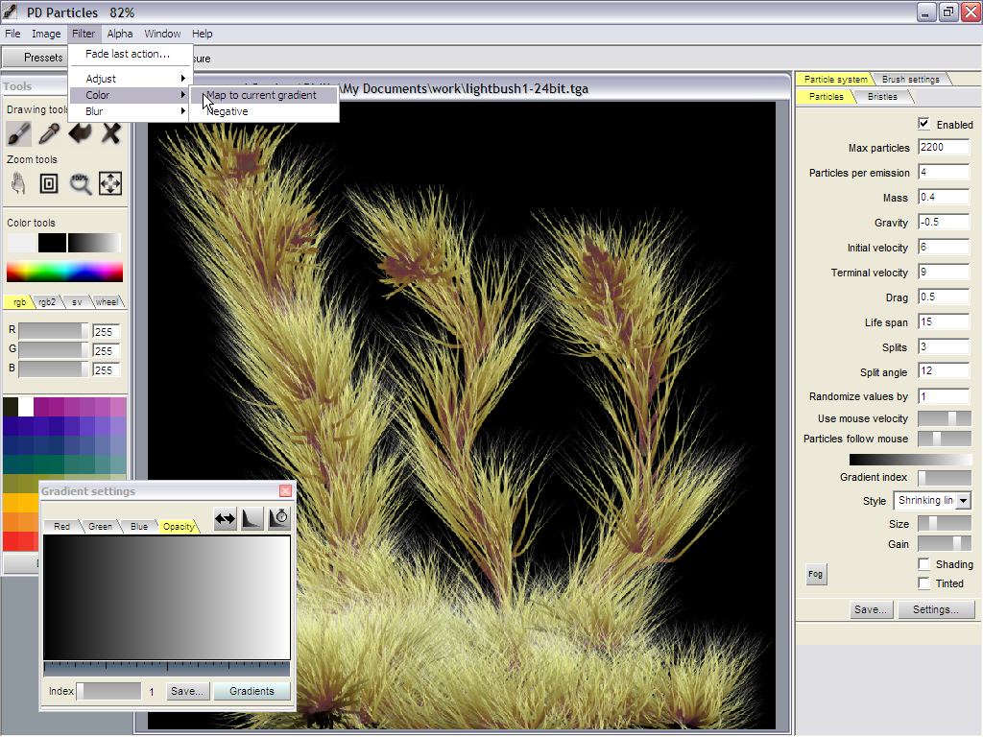
Task: Pick the eyedropper color sampler tool
Action: tap(50, 132)
